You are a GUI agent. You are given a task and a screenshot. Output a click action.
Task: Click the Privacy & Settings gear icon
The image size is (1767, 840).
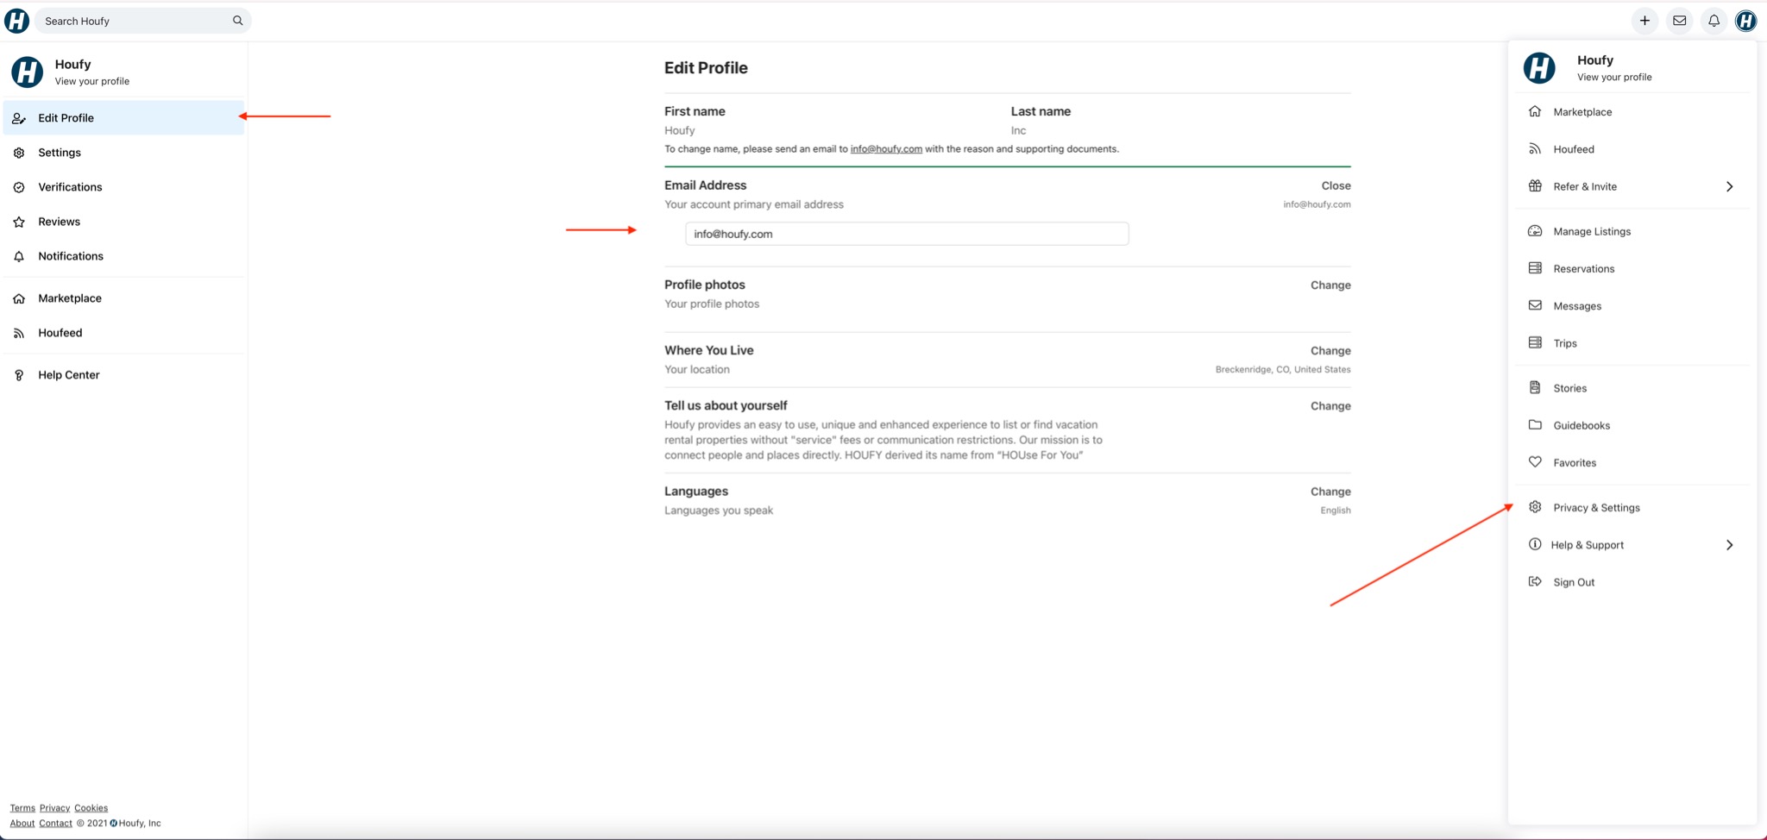point(1535,506)
